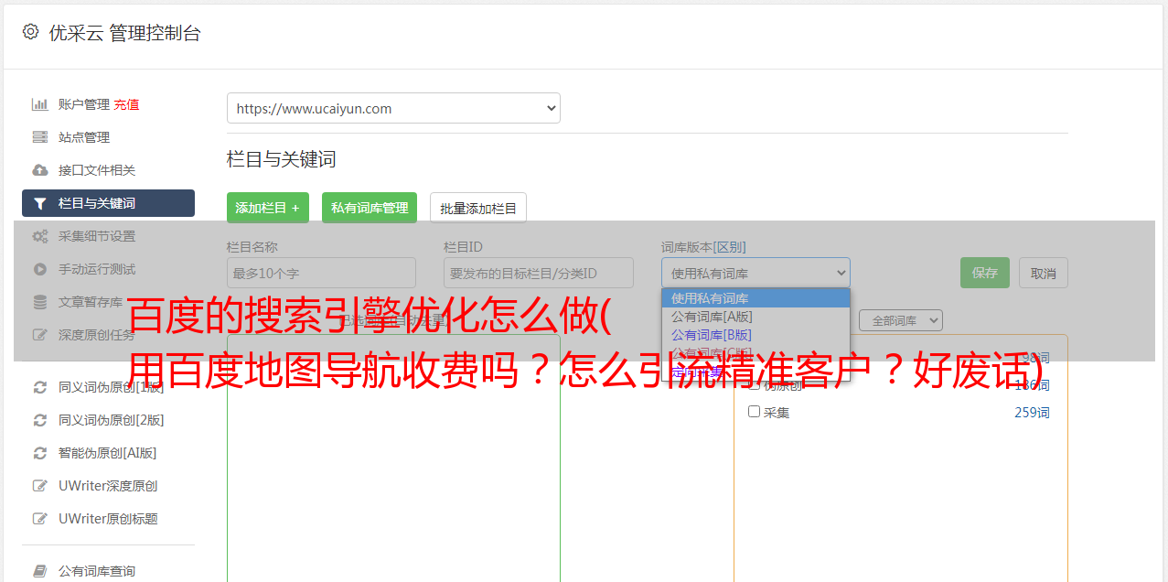Click the 栏目名称 input field
The width and height of the screenshot is (1168, 582).
coord(321,273)
